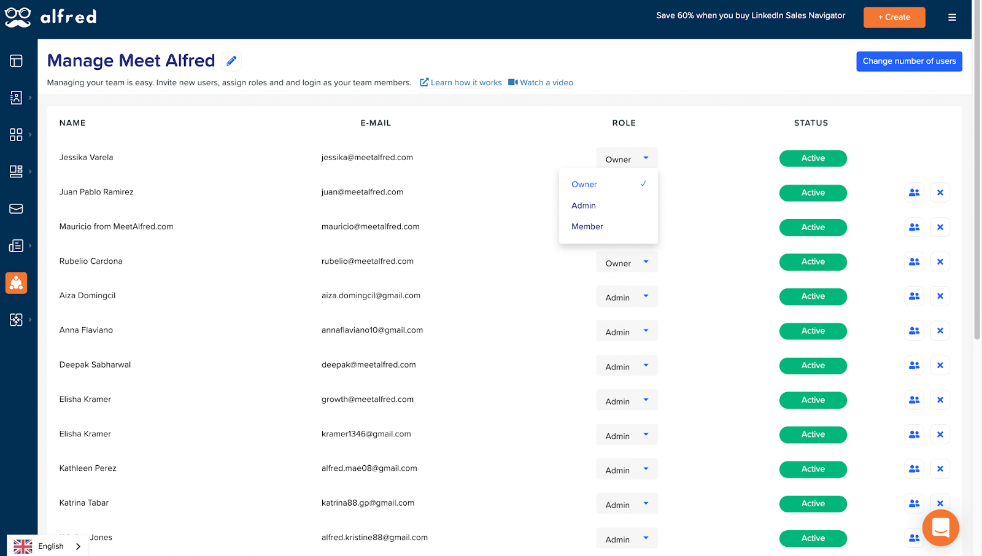Login as Anna Flaviano icon
982x556 pixels.
click(914, 331)
